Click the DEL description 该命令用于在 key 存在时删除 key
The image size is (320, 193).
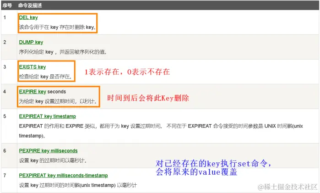point(57,27)
